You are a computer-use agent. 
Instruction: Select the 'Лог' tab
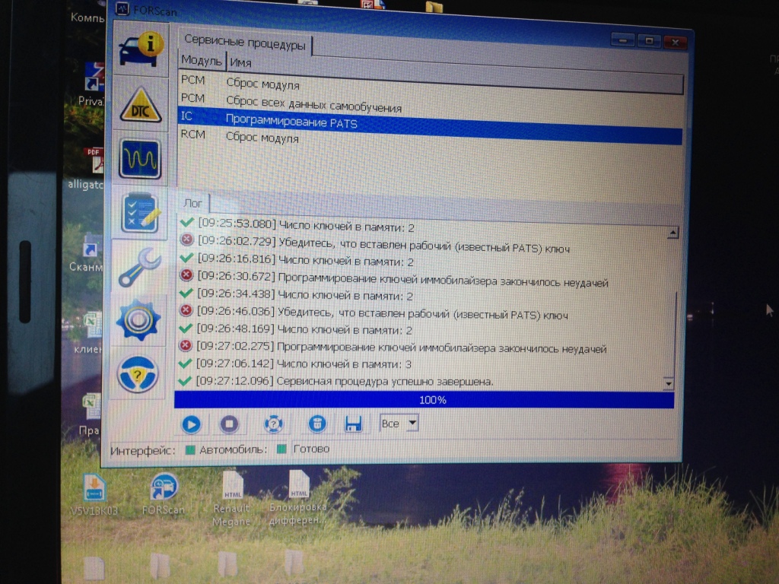click(193, 203)
